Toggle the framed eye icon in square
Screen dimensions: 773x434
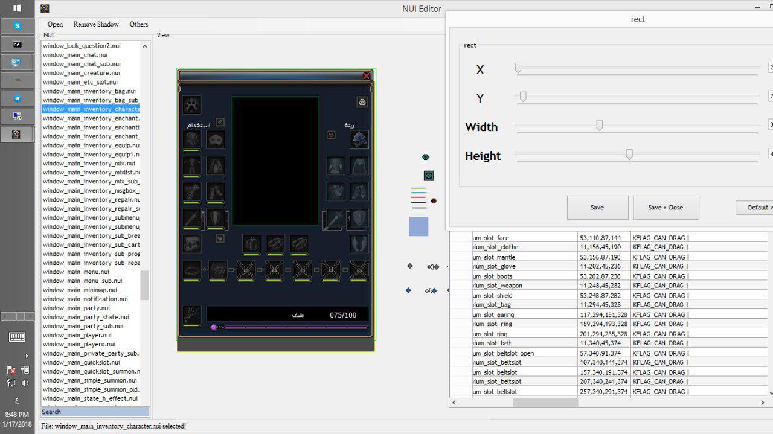click(x=429, y=176)
